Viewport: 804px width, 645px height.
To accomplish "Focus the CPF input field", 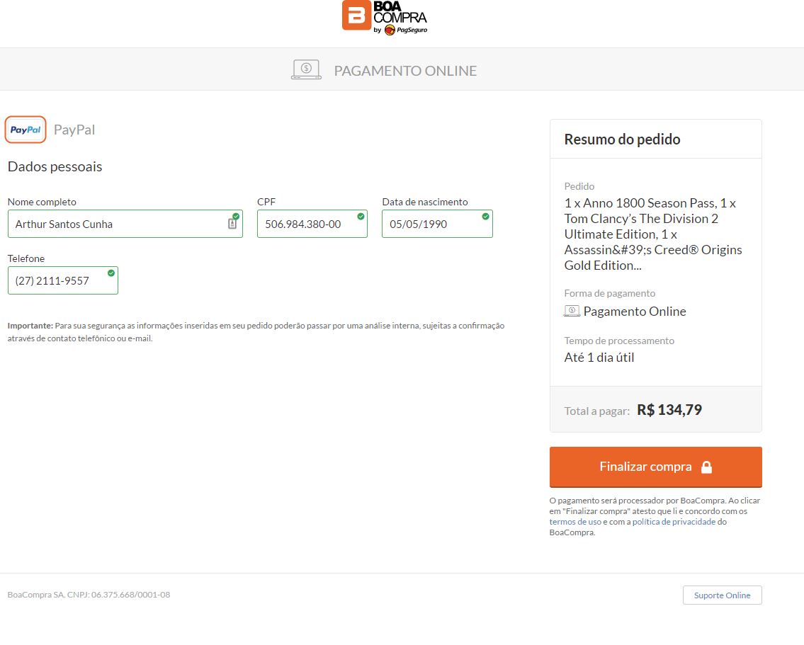I will pyautogui.click(x=312, y=224).
